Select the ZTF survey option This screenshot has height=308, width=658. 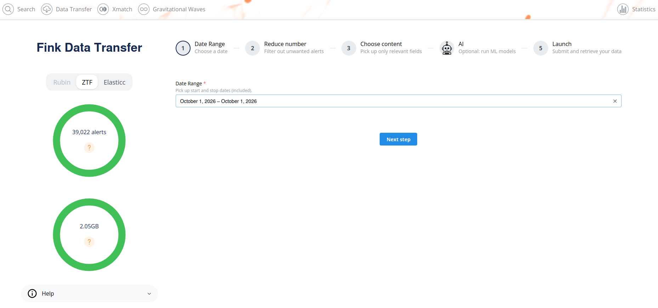[x=87, y=82]
